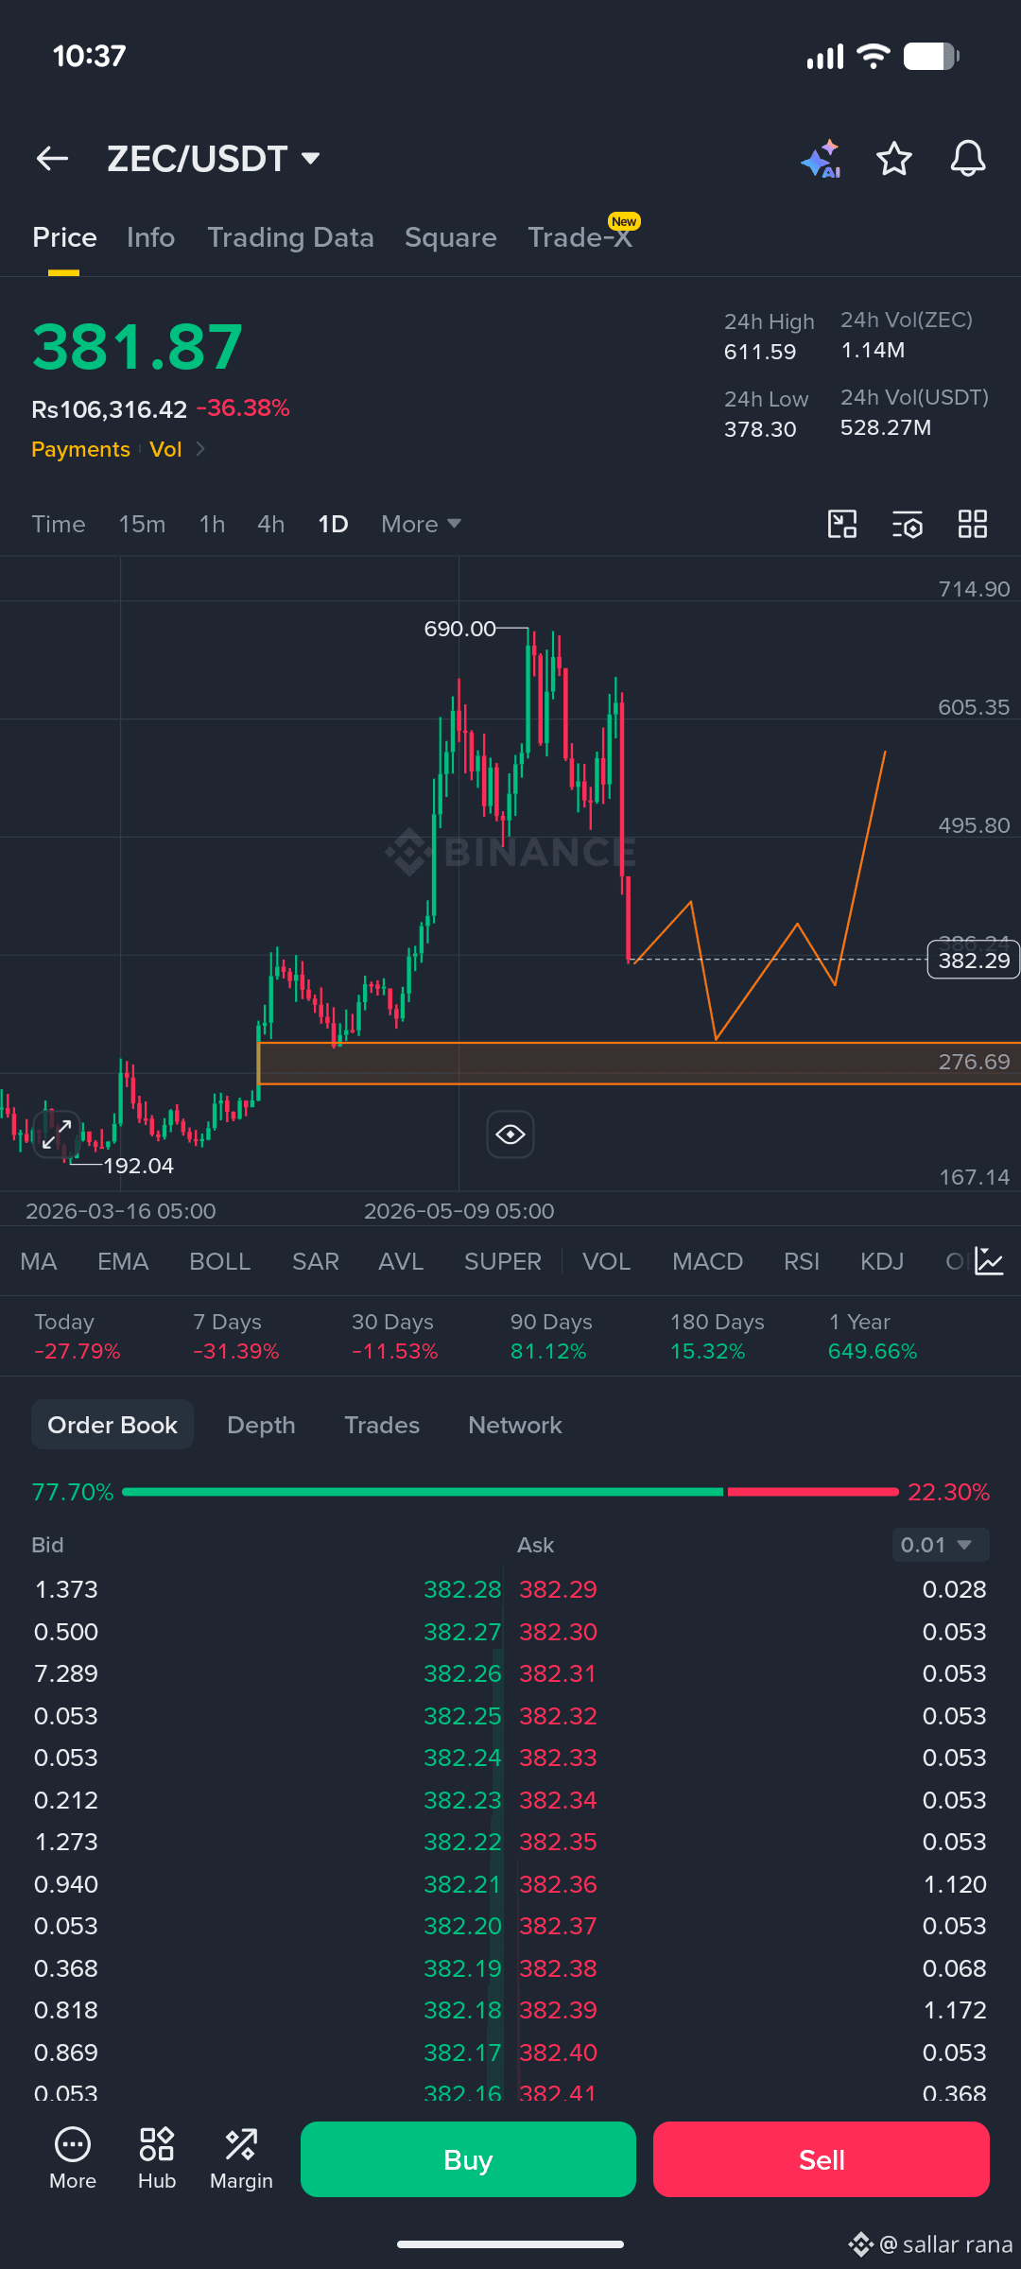Open the Trade-X tab
Viewport: 1021px width, 2269px height.
tap(580, 237)
